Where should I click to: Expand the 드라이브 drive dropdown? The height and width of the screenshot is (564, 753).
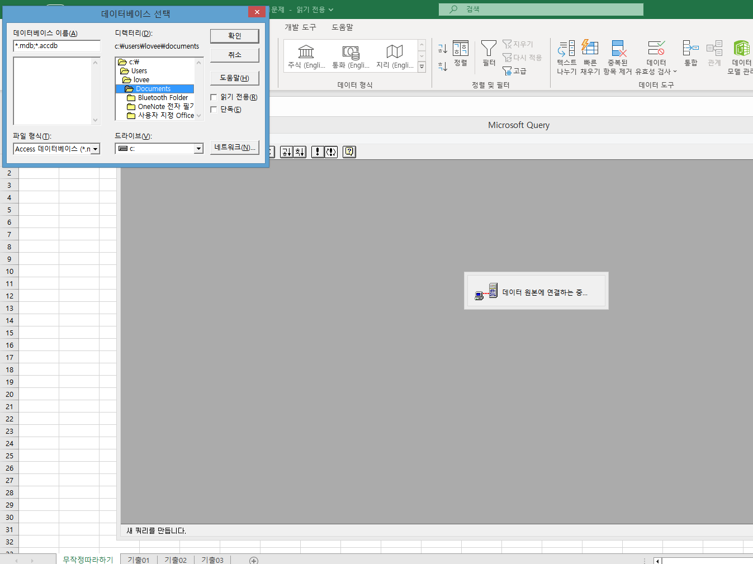(198, 149)
